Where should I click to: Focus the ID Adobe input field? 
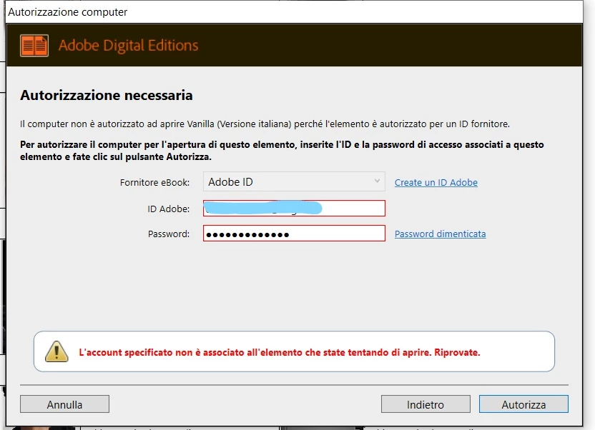click(294, 209)
